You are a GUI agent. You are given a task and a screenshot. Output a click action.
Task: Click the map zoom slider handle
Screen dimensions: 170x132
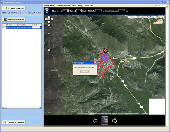(49, 33)
